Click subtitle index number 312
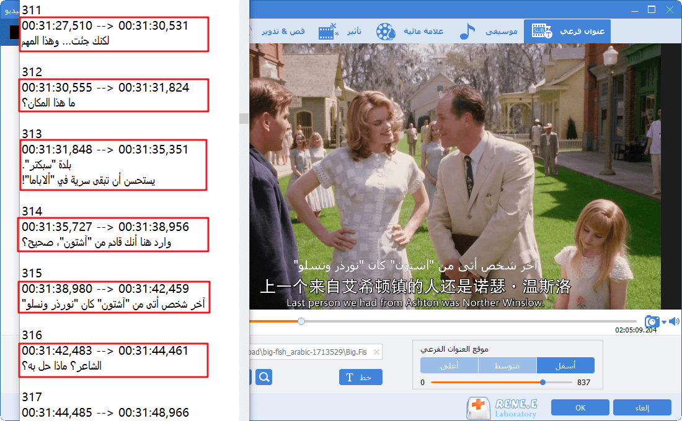 (32, 72)
